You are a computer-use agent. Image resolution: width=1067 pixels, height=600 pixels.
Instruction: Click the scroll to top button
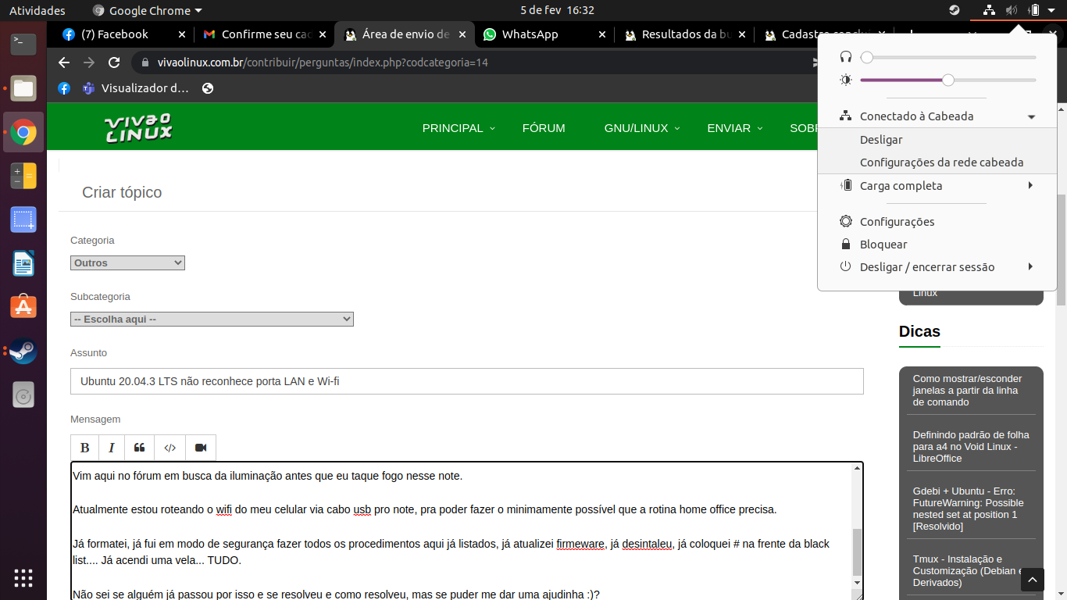[x=1033, y=580]
